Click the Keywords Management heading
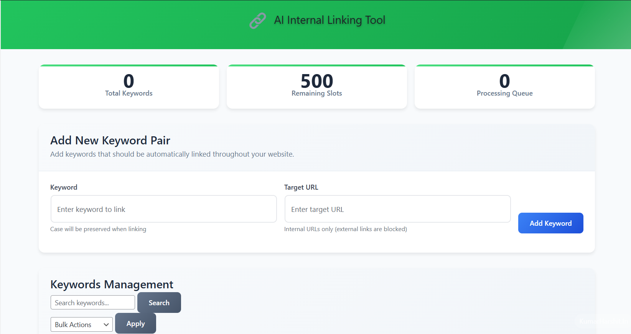This screenshot has height=334, width=631. [x=112, y=284]
